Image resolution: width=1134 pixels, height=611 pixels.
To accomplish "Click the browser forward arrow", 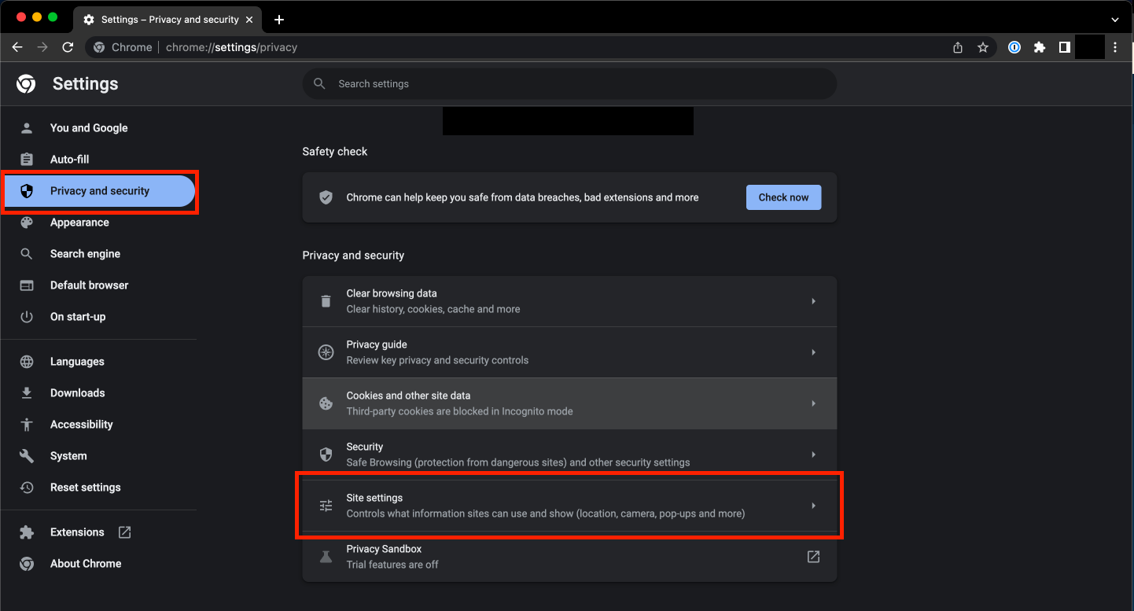I will pos(42,47).
